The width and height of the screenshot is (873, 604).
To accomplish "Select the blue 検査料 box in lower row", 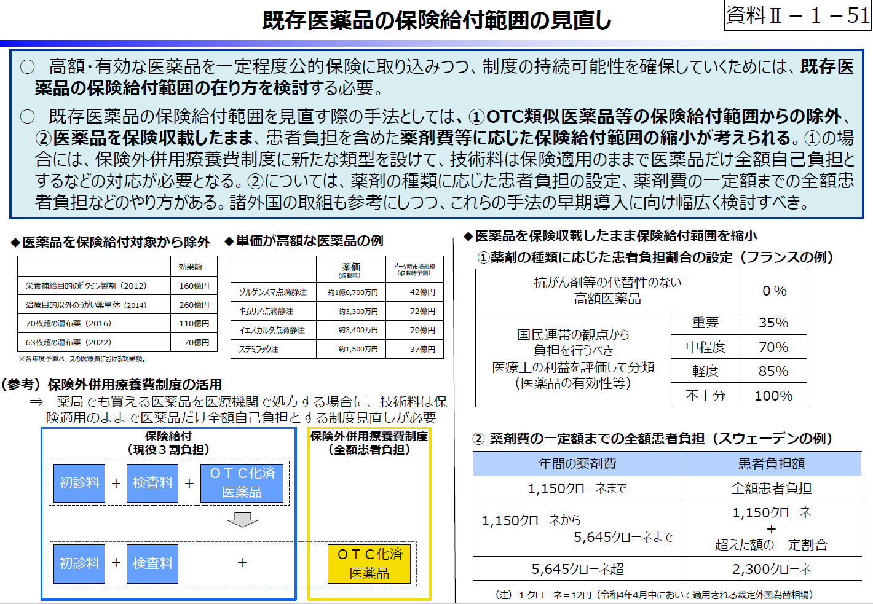I will (x=152, y=562).
